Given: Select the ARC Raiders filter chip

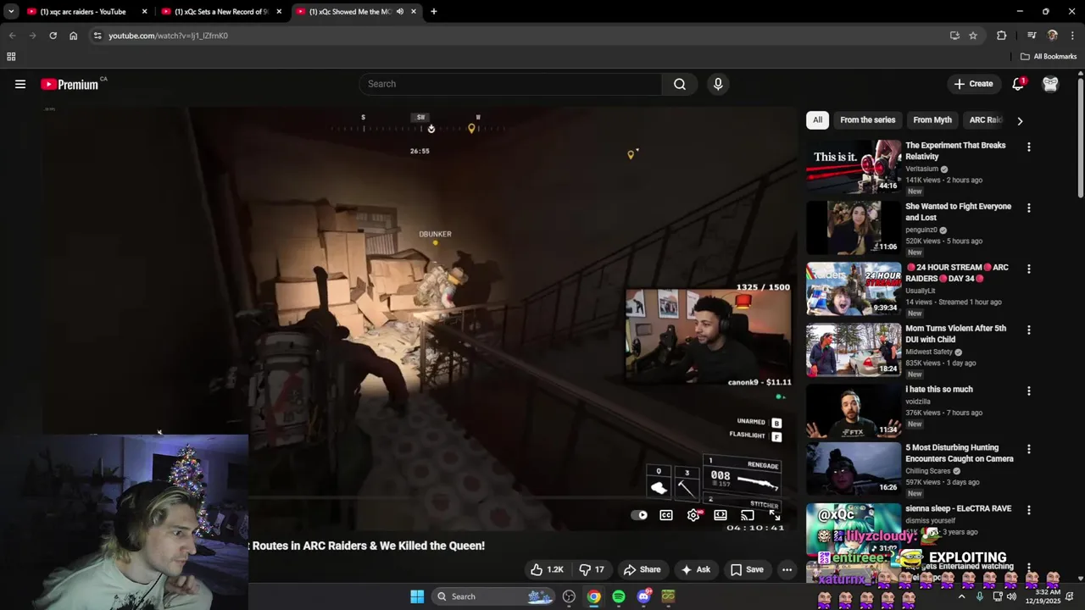Looking at the screenshot, I should (985, 120).
